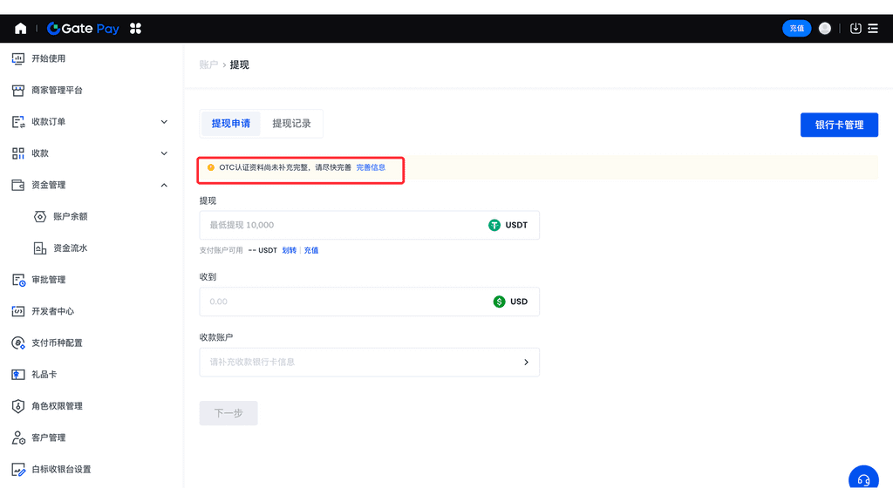Viewport: 893px width, 502px height.
Task: Click the home icon in the top bar
Action: click(x=20, y=28)
